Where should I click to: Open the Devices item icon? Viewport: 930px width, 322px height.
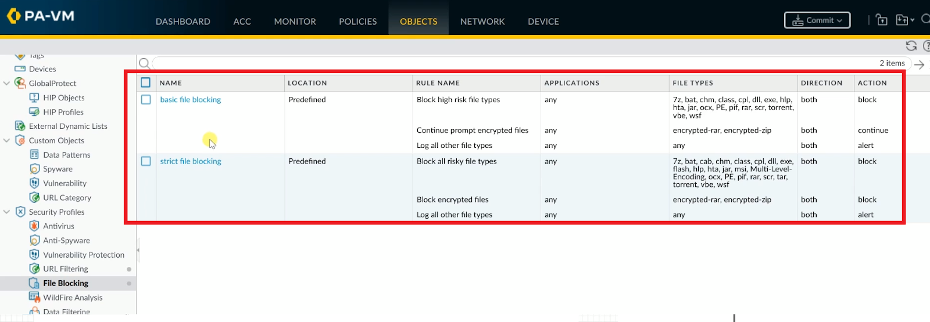click(20, 69)
